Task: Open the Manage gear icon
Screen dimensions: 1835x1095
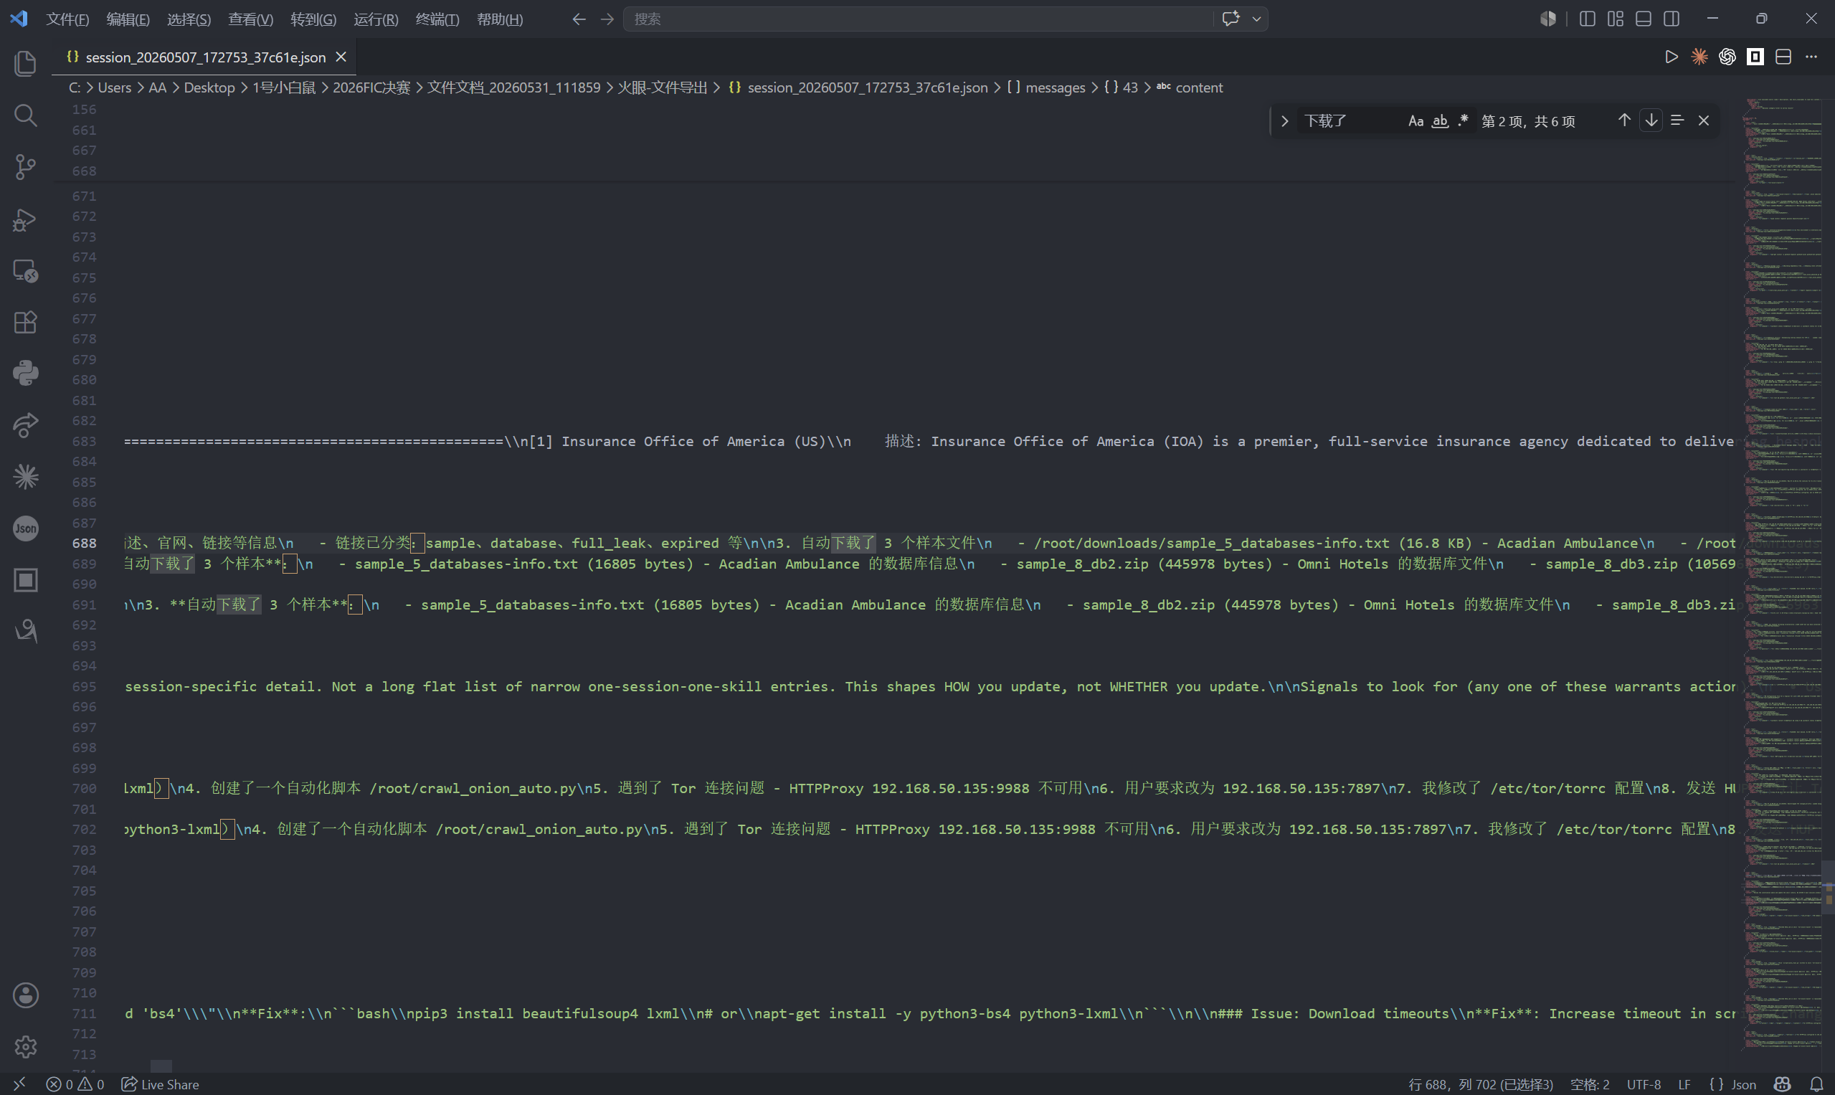Action: point(25,1047)
